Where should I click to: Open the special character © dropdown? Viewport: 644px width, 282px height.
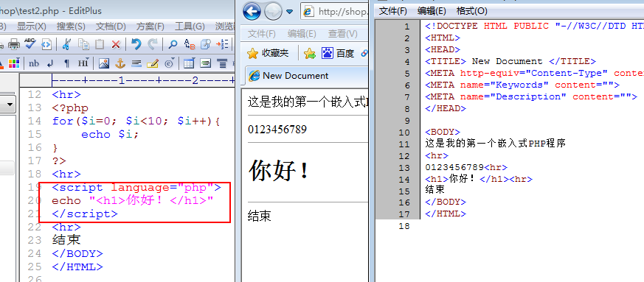point(169,63)
